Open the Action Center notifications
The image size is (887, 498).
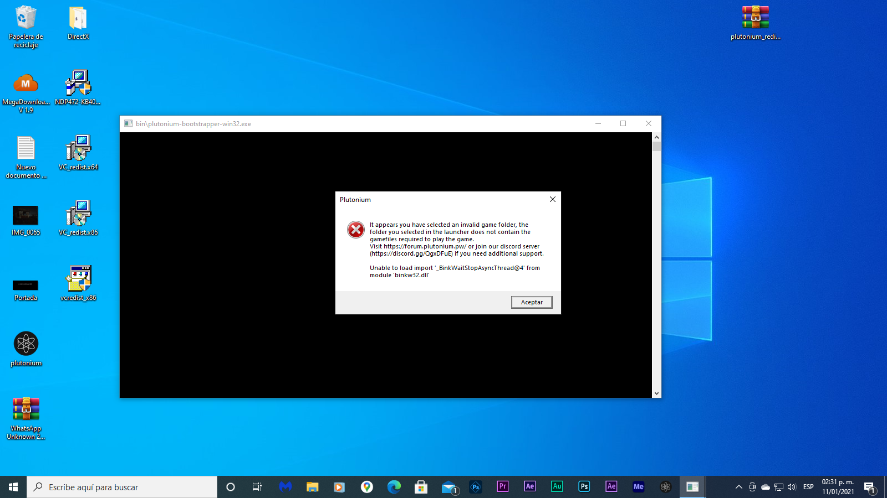click(870, 487)
